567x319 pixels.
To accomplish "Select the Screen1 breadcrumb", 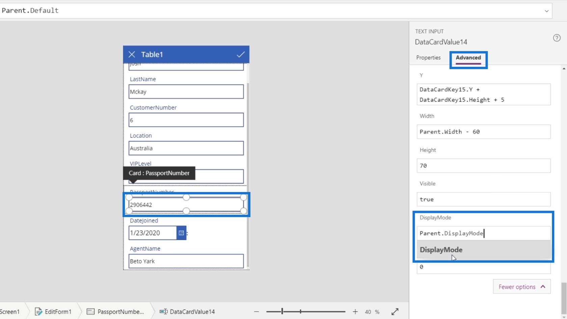I will coord(10,312).
